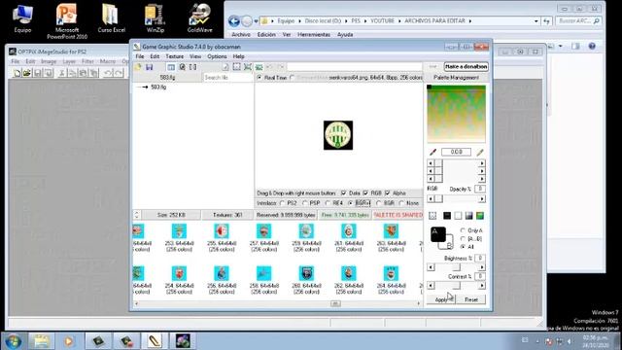
Task: Open Options menu
Action: 217,56
